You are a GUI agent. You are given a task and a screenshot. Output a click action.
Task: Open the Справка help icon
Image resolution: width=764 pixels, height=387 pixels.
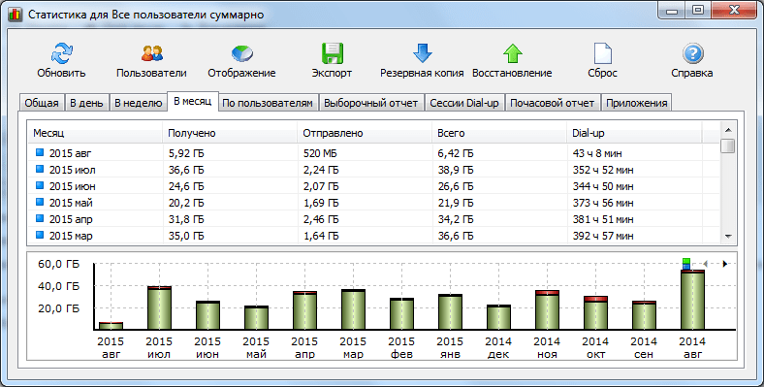click(x=693, y=53)
